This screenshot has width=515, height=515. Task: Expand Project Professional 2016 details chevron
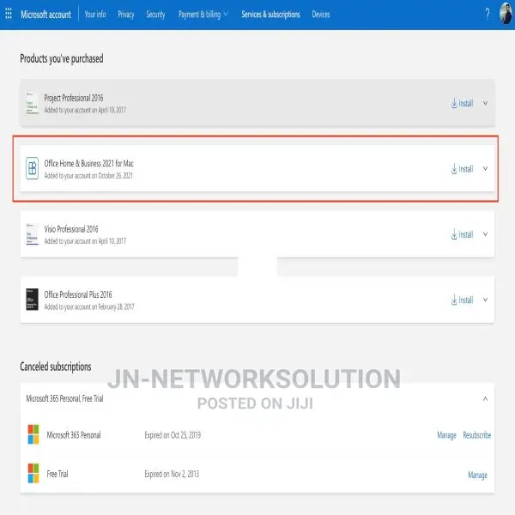click(485, 103)
